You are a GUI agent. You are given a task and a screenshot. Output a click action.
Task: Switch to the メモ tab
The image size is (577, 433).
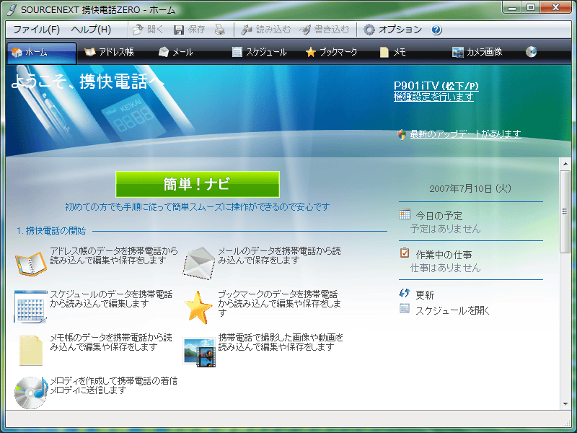tap(392, 52)
